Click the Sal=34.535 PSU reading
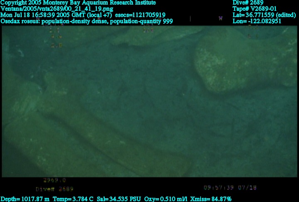299x202 pixels. tap(119, 199)
